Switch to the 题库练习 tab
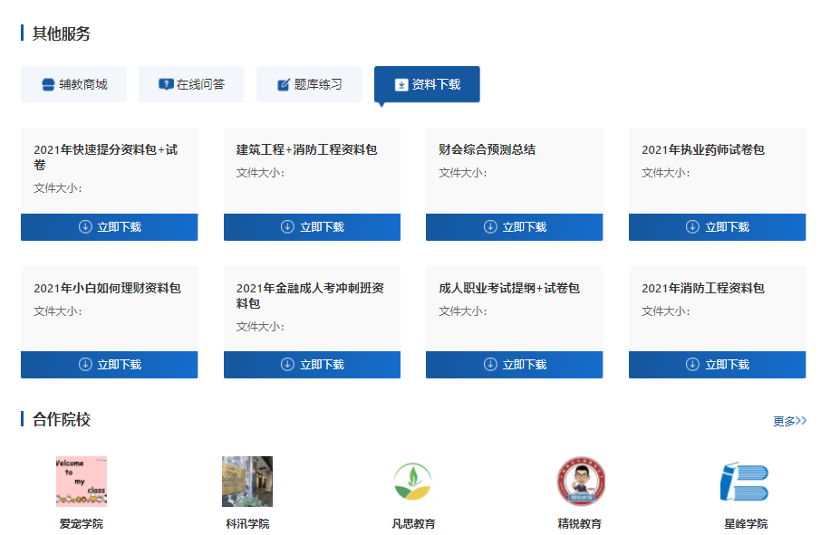This screenshot has height=535, width=821. (309, 84)
